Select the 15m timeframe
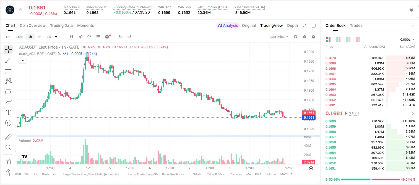The image size is (419, 185). pos(19,37)
